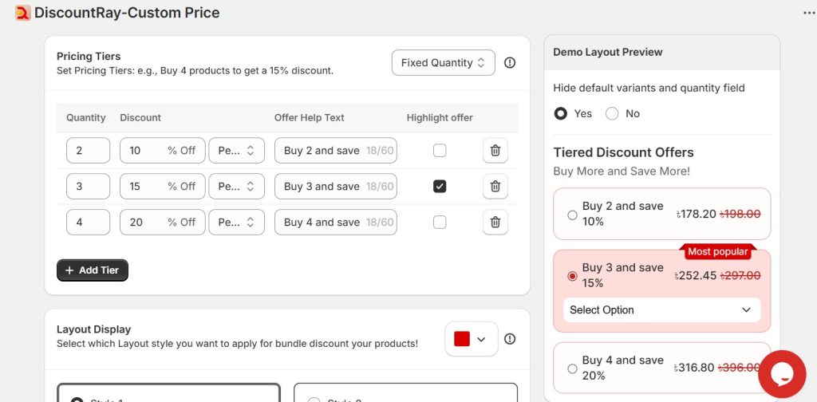Click the Demo Layout Preview header
The height and width of the screenshot is (402, 817).
tap(607, 52)
